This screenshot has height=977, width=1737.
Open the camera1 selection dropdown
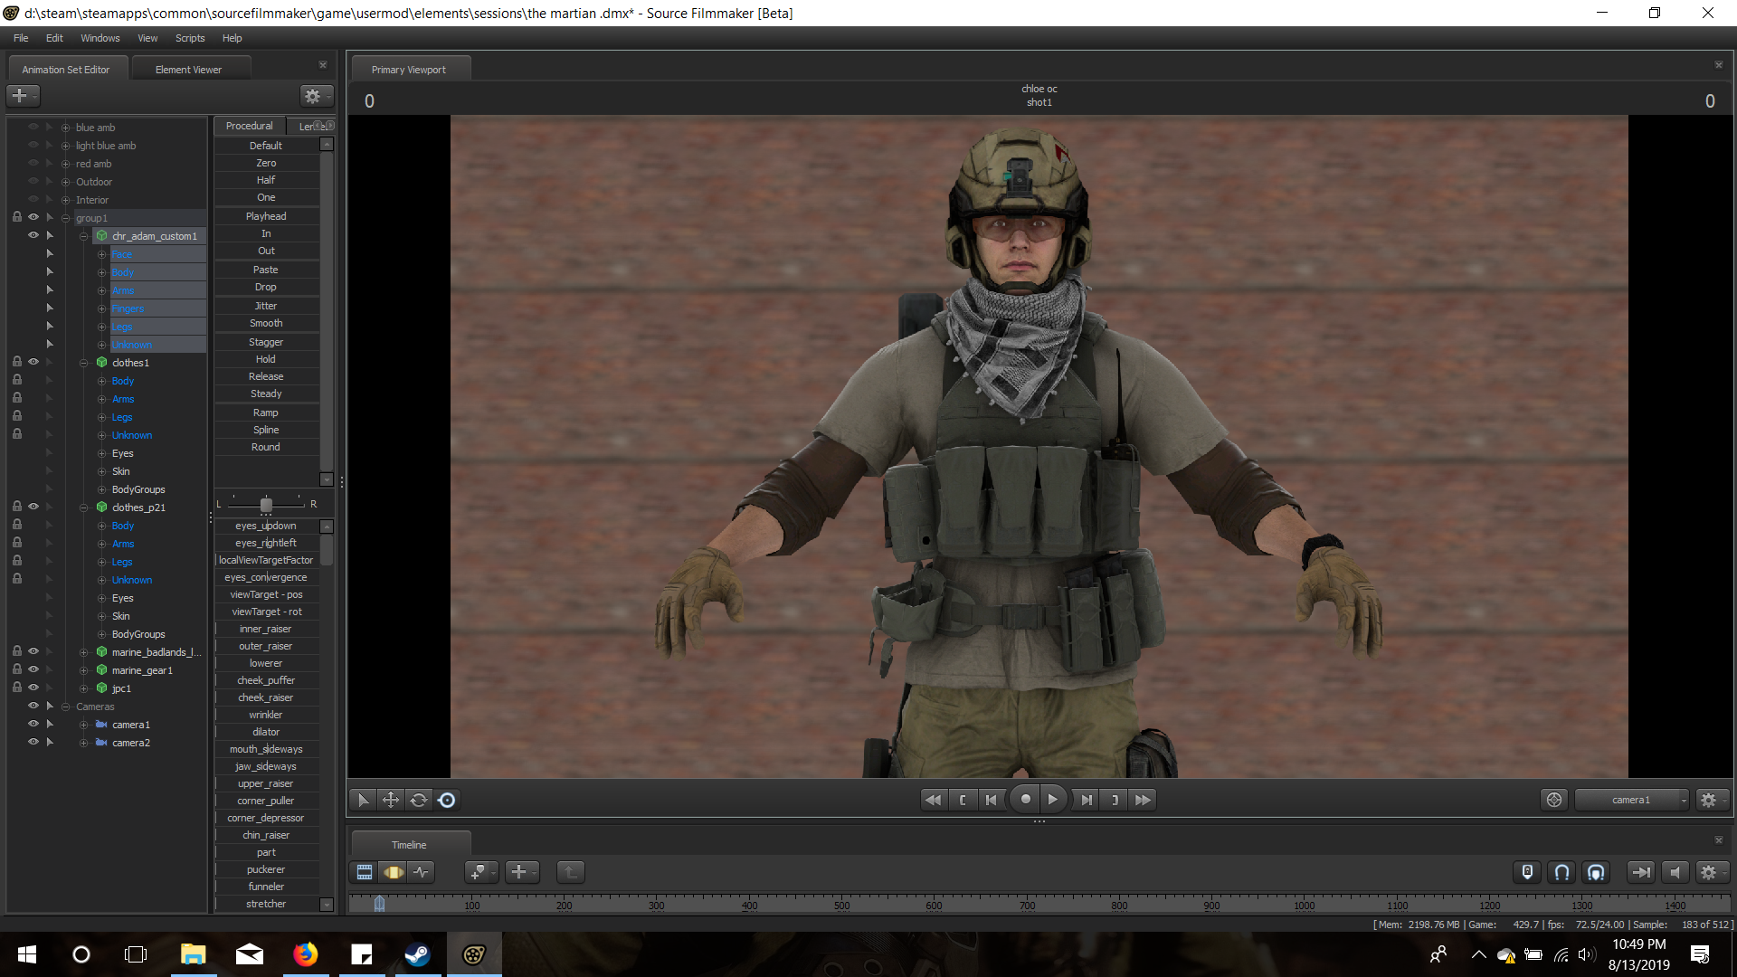coord(1683,800)
